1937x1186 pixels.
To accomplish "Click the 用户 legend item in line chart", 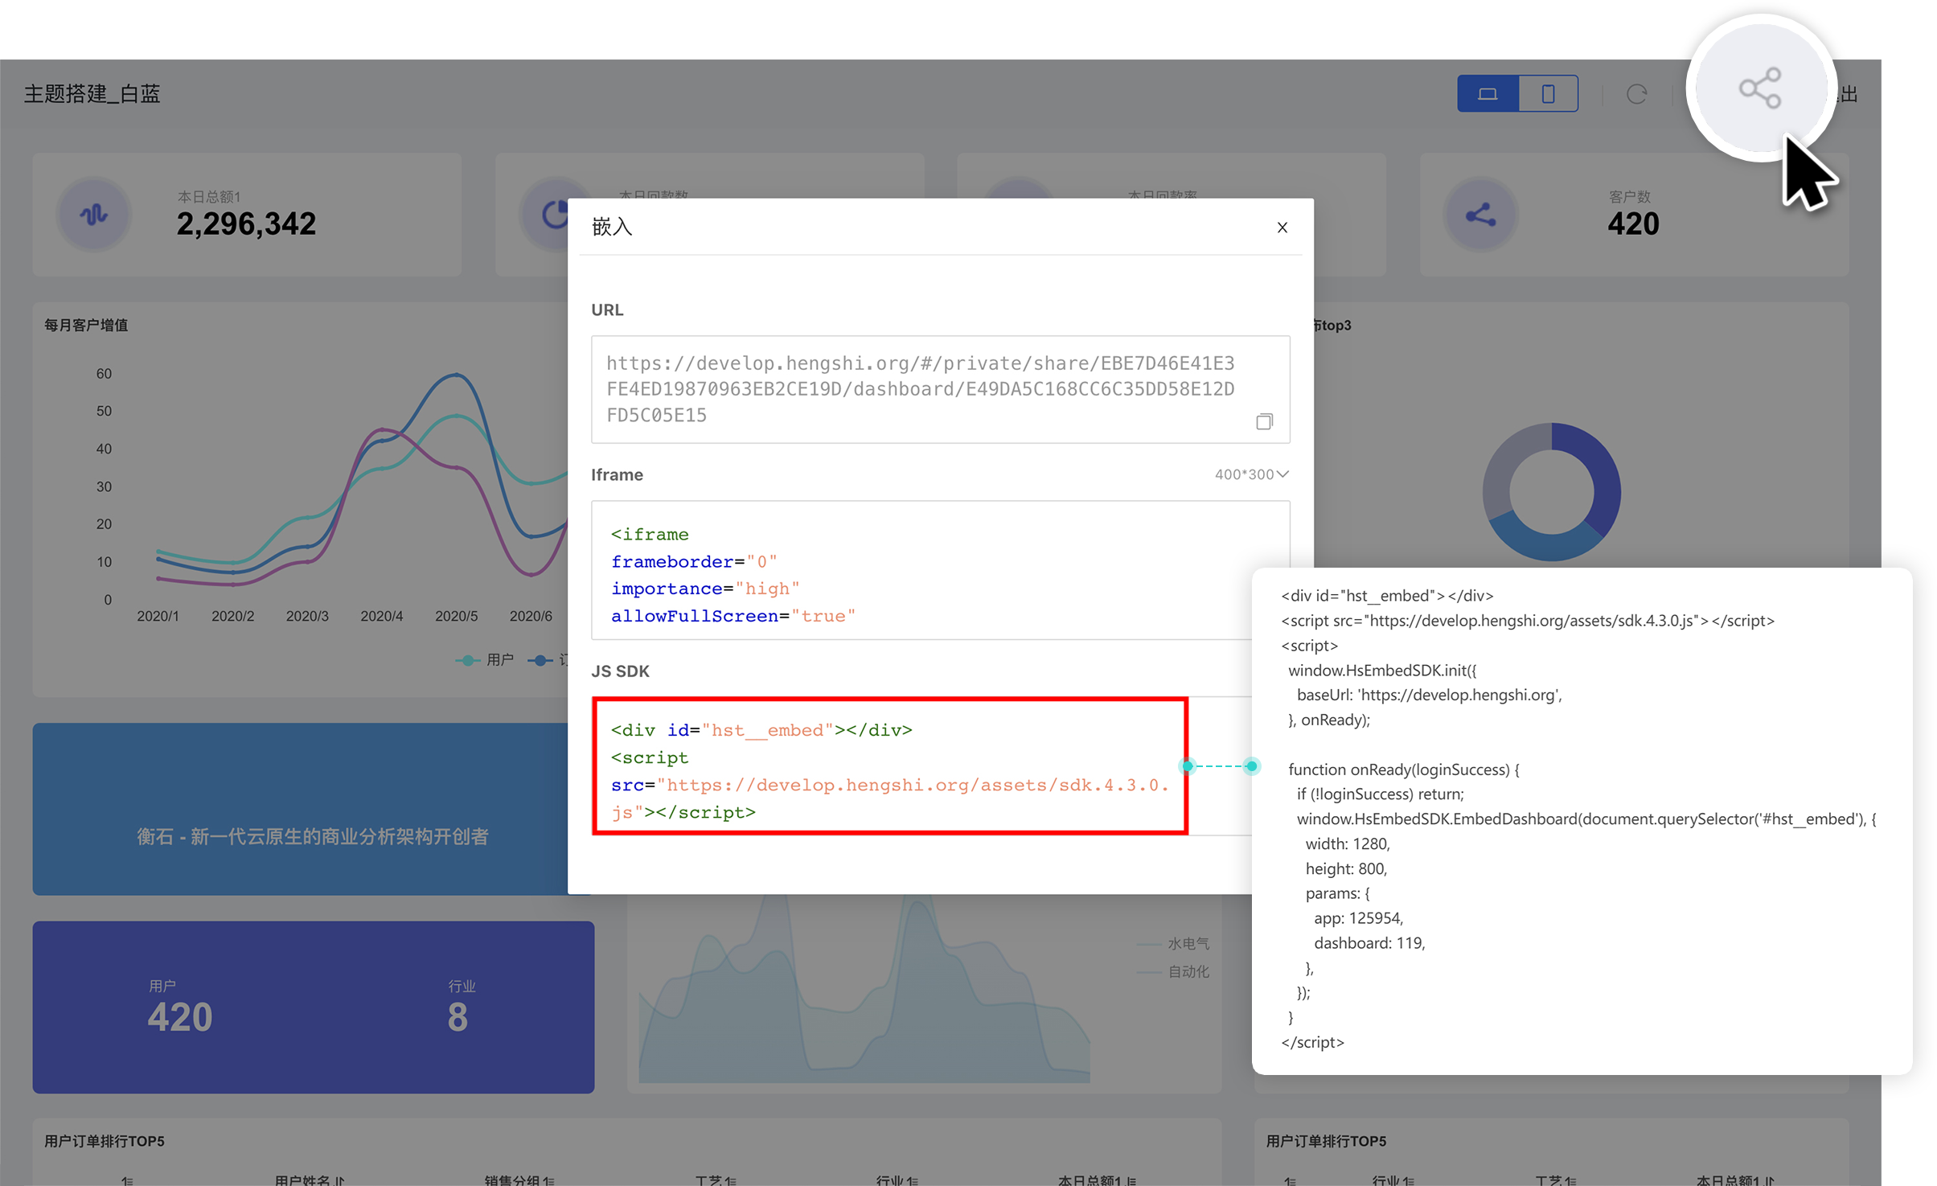I will tap(484, 660).
